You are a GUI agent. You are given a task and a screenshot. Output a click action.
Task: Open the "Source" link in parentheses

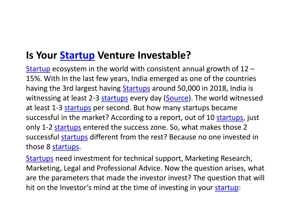(x=177, y=98)
